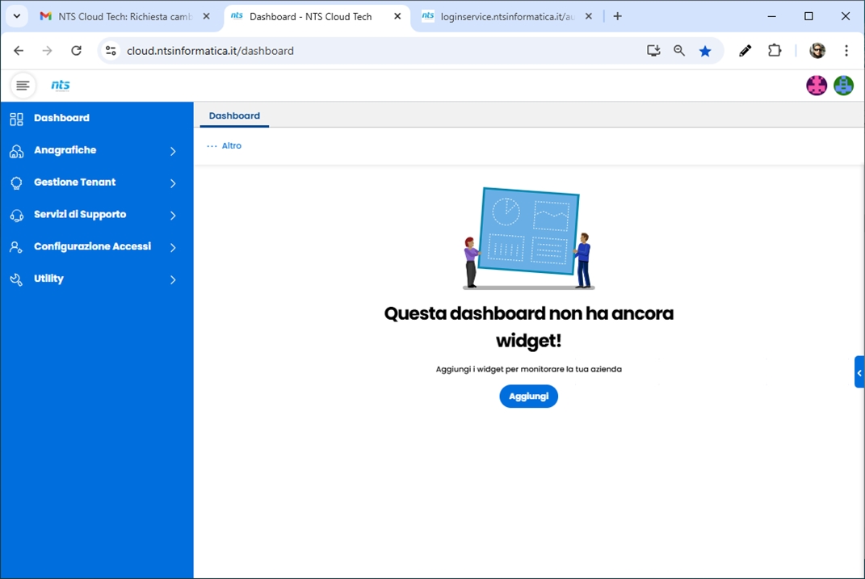
Task: Reload the page with refresh icon
Action: pos(76,51)
